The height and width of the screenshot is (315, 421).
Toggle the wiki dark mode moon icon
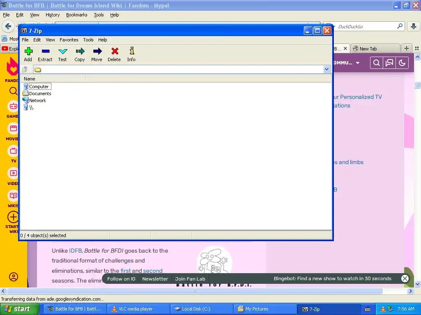click(x=402, y=63)
